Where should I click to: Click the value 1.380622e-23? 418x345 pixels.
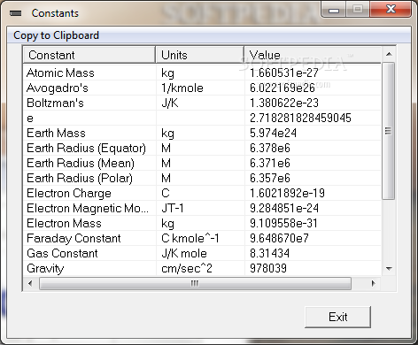(284, 103)
